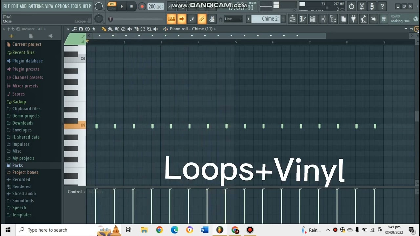Click the song position slider handle
Image resolution: width=420 pixels, height=236 pixels.
[110, 19]
